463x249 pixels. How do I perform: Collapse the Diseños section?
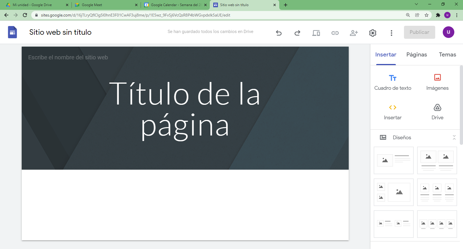454,138
